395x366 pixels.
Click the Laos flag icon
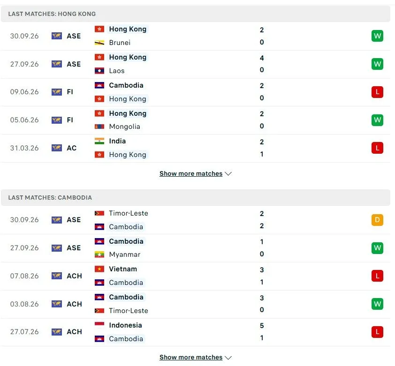coord(99,71)
